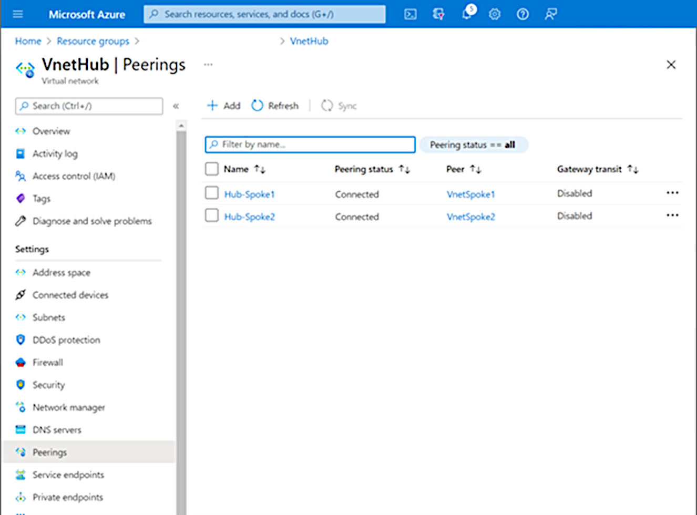Viewport: 697px width, 515px height.
Task: Launch Cloud Shell from the top bar
Action: tap(411, 14)
